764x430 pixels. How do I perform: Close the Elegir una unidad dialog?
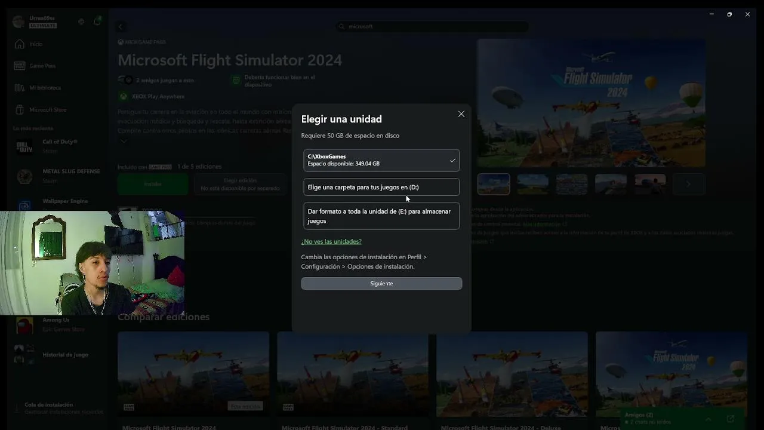tap(461, 114)
